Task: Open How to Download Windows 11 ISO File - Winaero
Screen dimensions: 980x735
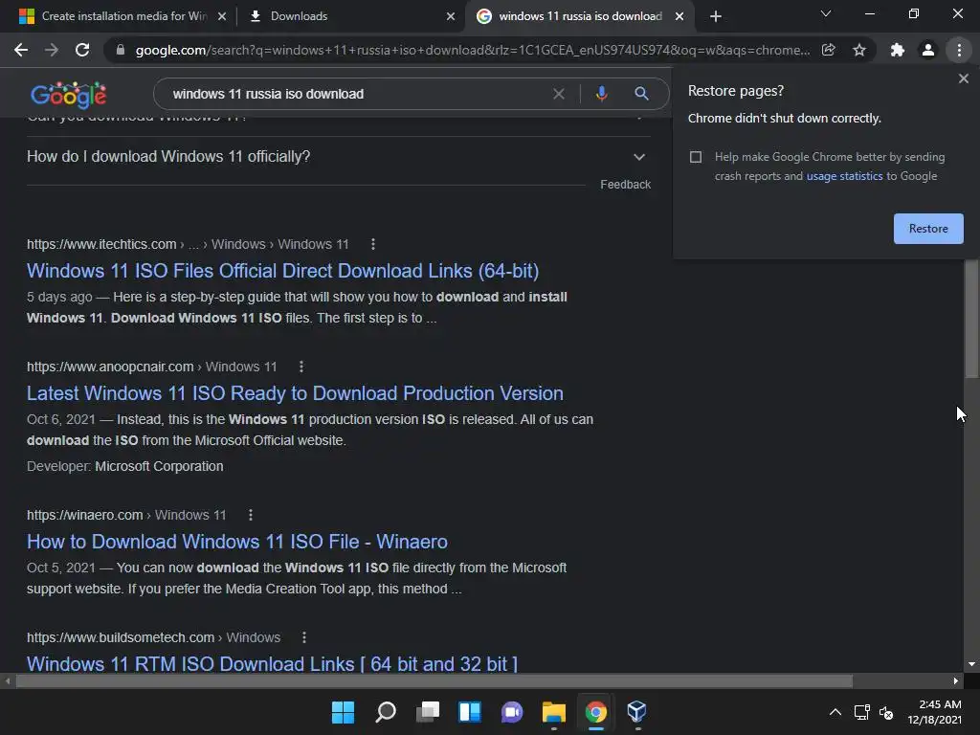Action: tap(237, 542)
